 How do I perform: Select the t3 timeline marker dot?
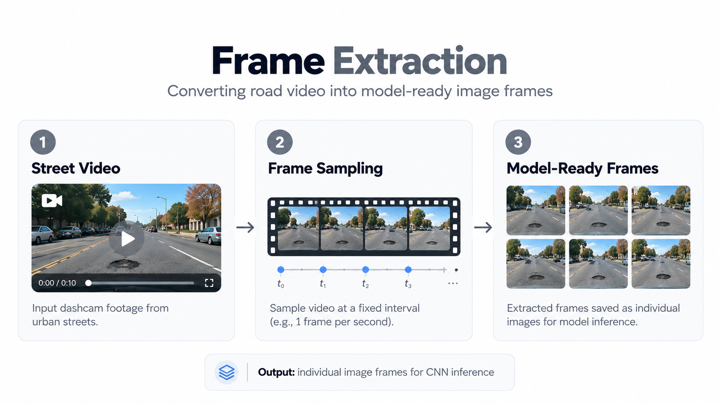click(x=408, y=270)
